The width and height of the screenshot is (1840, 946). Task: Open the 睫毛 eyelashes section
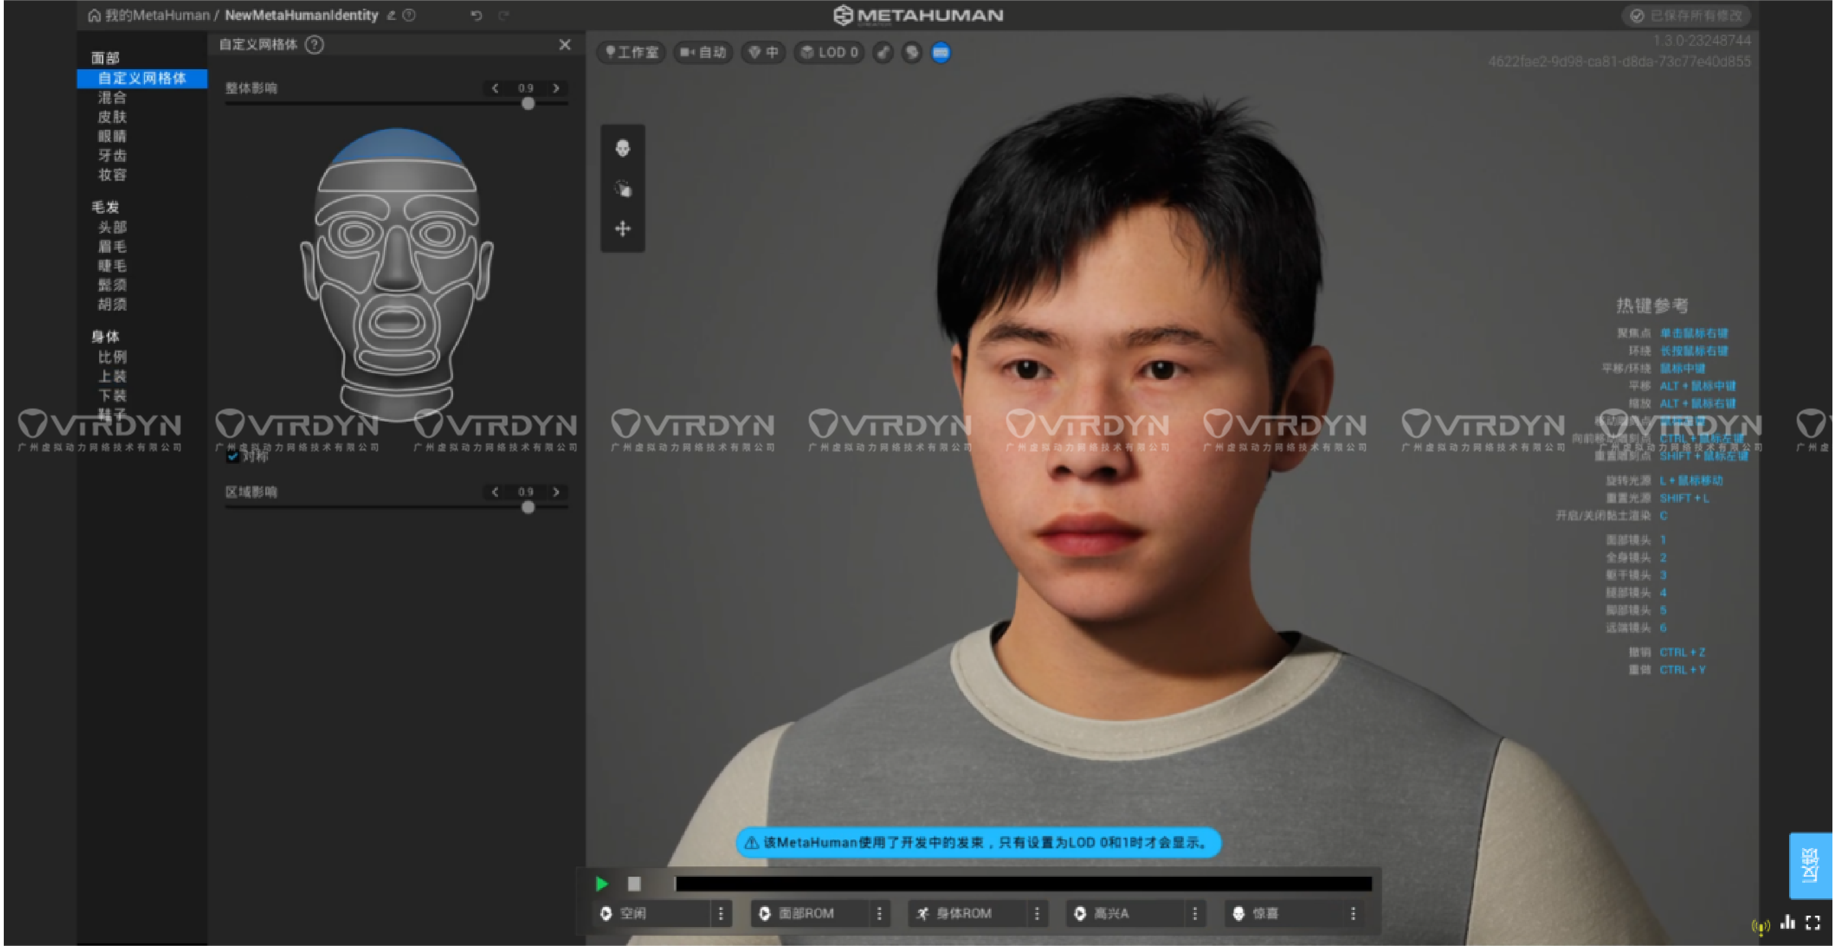[x=112, y=266]
